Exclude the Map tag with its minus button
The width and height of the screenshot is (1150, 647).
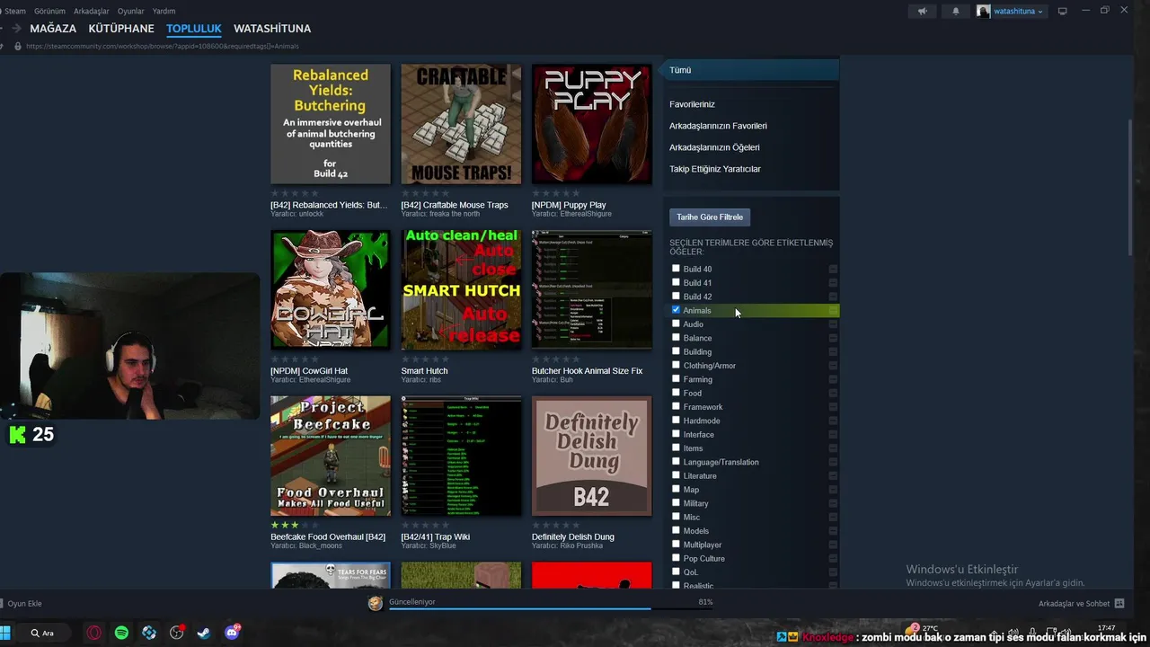tap(833, 490)
